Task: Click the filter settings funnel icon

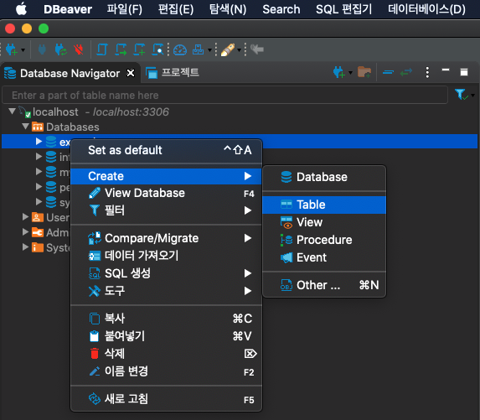Action: [x=461, y=95]
